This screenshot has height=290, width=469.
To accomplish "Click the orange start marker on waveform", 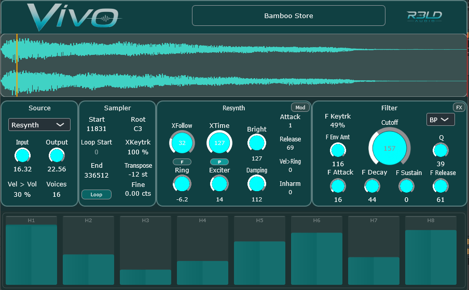I will (17, 65).
